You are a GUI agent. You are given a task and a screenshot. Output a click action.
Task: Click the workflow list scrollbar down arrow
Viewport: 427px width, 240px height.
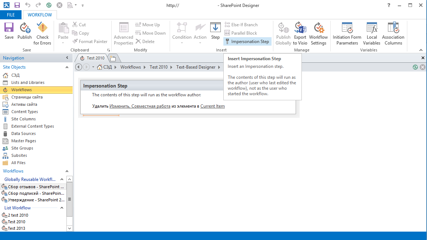[69, 228]
